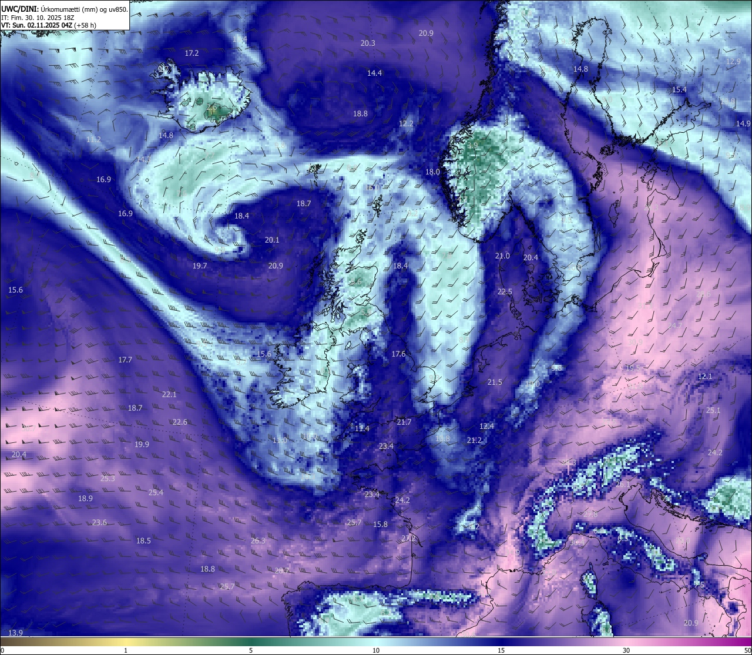Click the 18.9 value on the left side
Image resolution: width=752 pixels, height=655 pixels.
(85, 498)
